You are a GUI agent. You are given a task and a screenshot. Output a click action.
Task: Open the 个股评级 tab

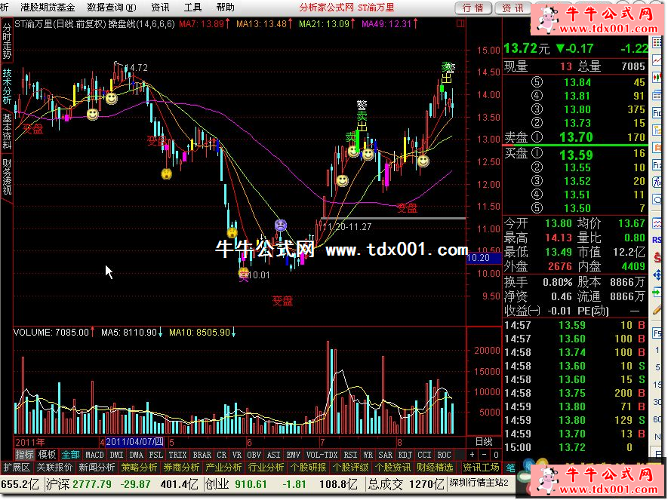[350, 468]
